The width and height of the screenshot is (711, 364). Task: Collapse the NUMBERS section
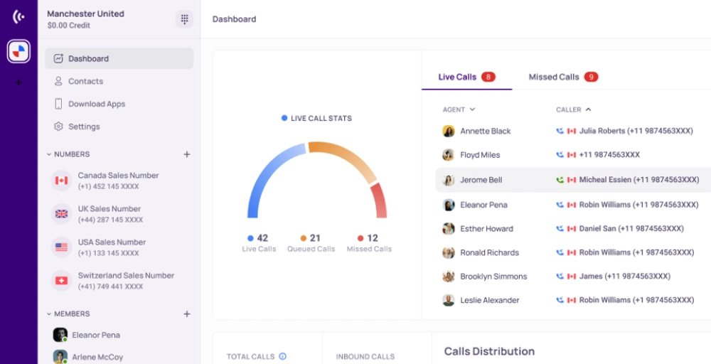click(49, 154)
